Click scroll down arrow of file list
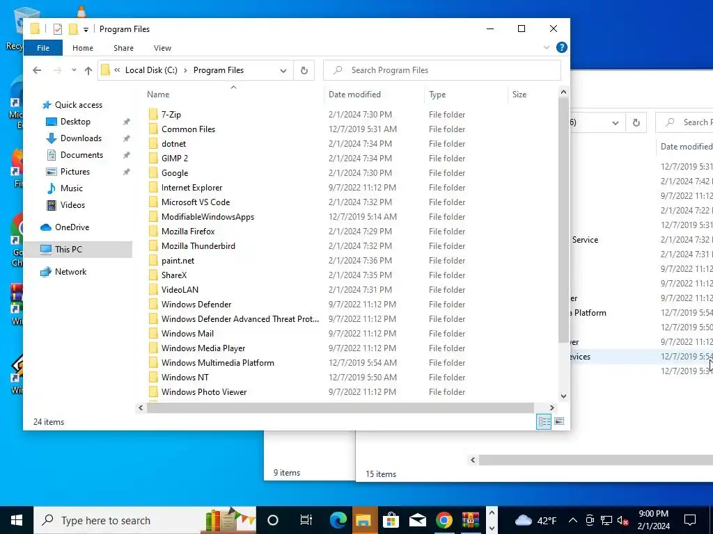This screenshot has width=713, height=534. coord(563,396)
